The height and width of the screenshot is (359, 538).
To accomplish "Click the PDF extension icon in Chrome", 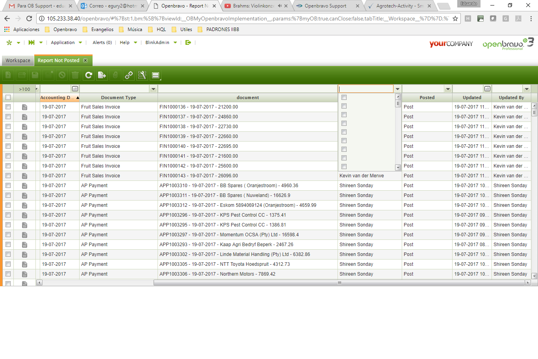I will coord(518,18).
